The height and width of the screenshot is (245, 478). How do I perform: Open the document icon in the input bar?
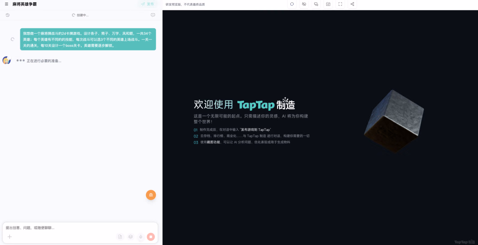120,237
